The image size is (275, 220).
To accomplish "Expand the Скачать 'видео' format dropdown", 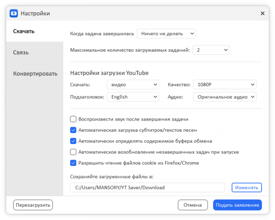I will 133,85.
